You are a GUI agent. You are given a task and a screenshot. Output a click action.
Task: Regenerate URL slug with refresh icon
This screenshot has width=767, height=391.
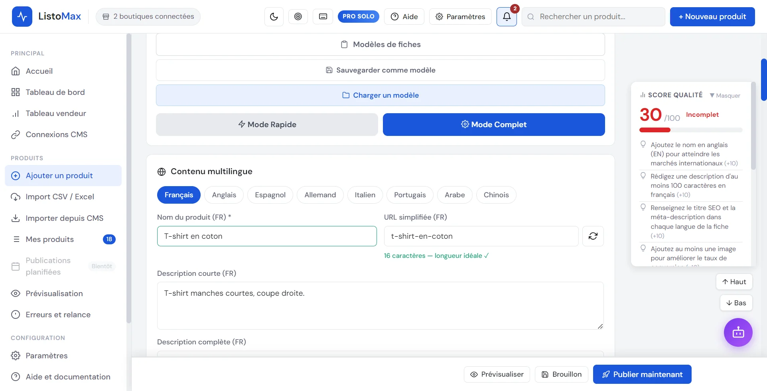(593, 236)
